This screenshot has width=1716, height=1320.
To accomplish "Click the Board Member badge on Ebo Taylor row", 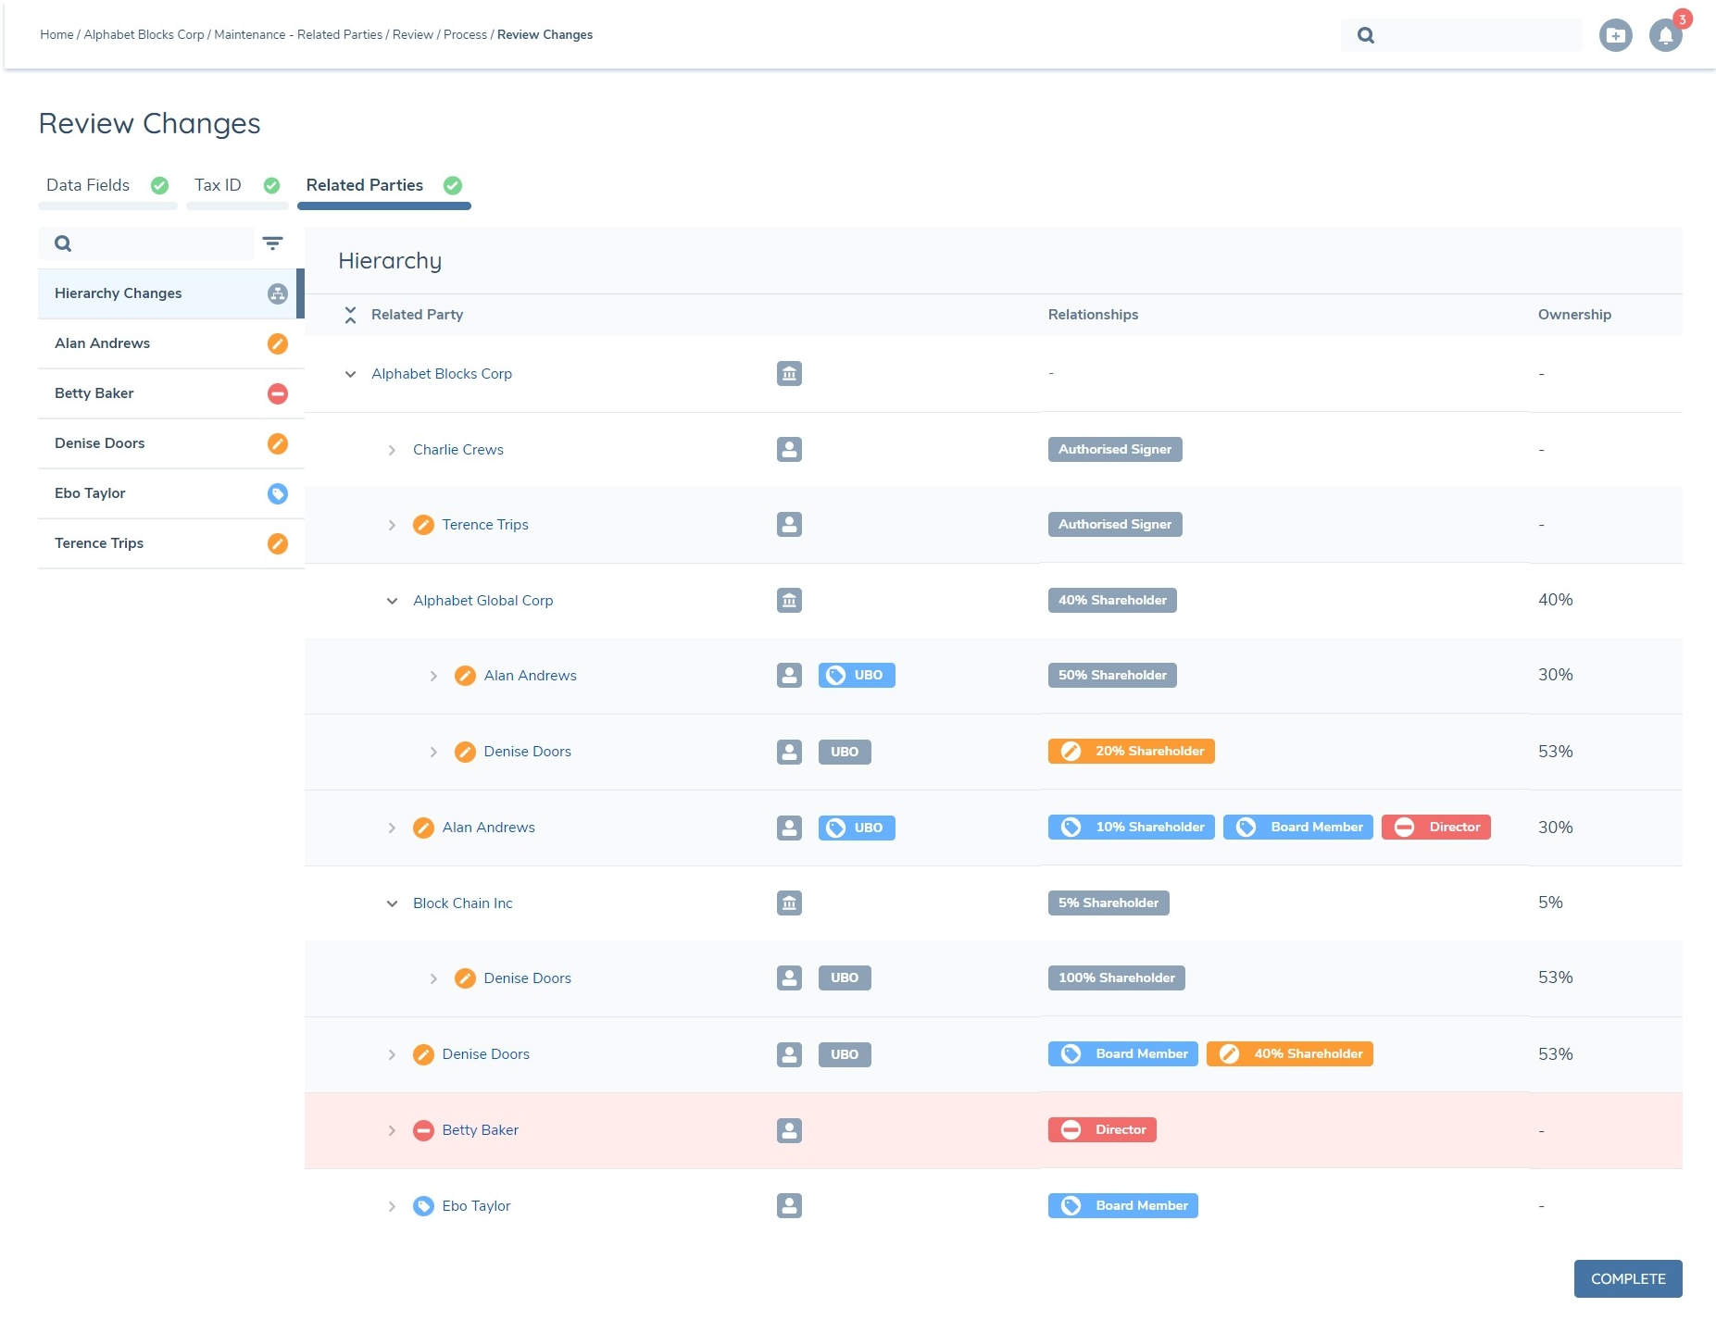I will (x=1122, y=1205).
